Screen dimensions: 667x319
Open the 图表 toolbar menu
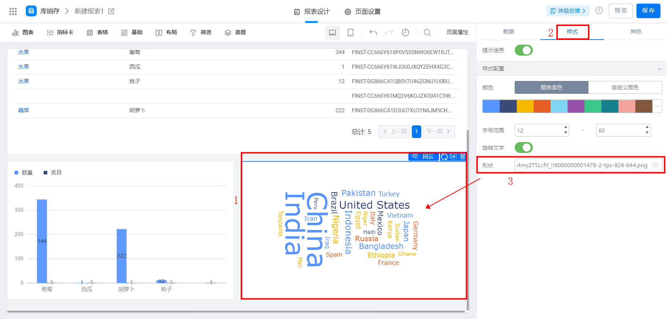[x=23, y=33]
